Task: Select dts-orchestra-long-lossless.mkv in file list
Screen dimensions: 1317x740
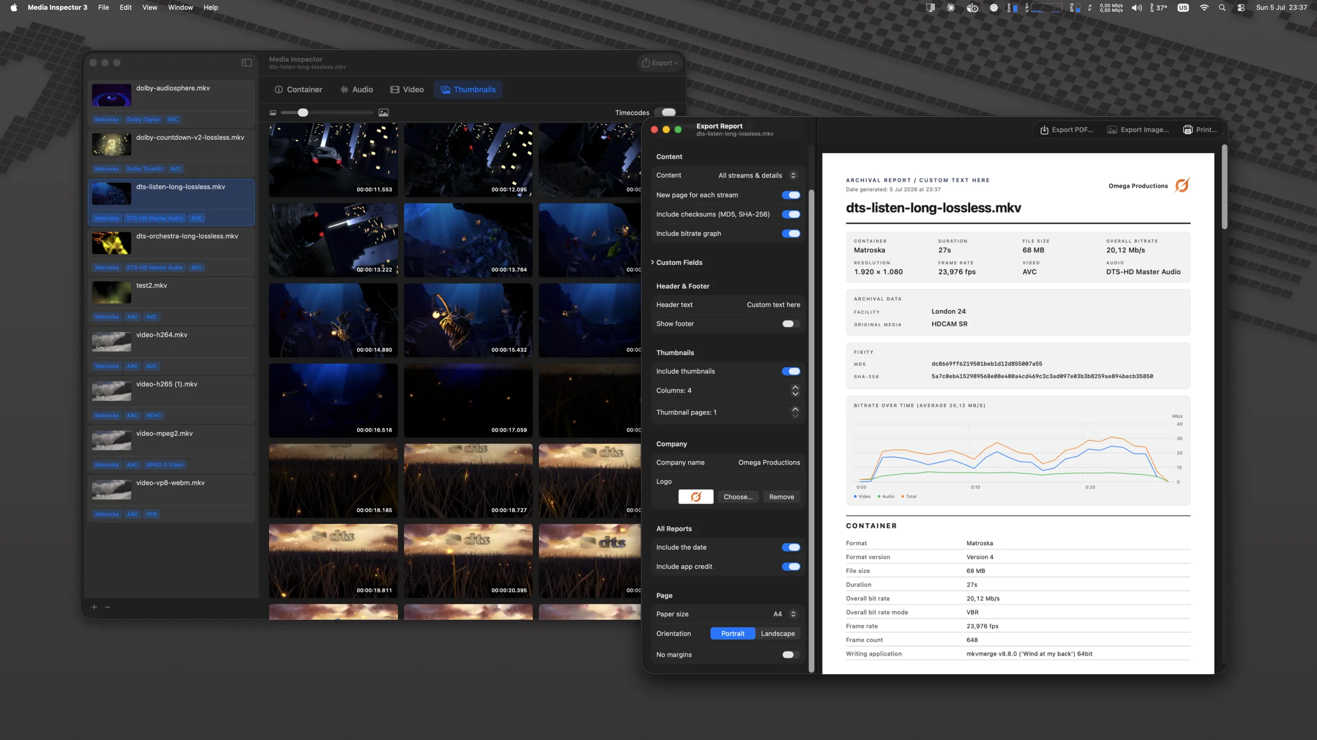Action: [x=171, y=251]
